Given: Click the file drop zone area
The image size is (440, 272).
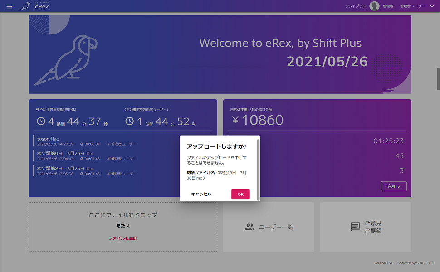Looking at the screenshot, I should pos(122,227).
